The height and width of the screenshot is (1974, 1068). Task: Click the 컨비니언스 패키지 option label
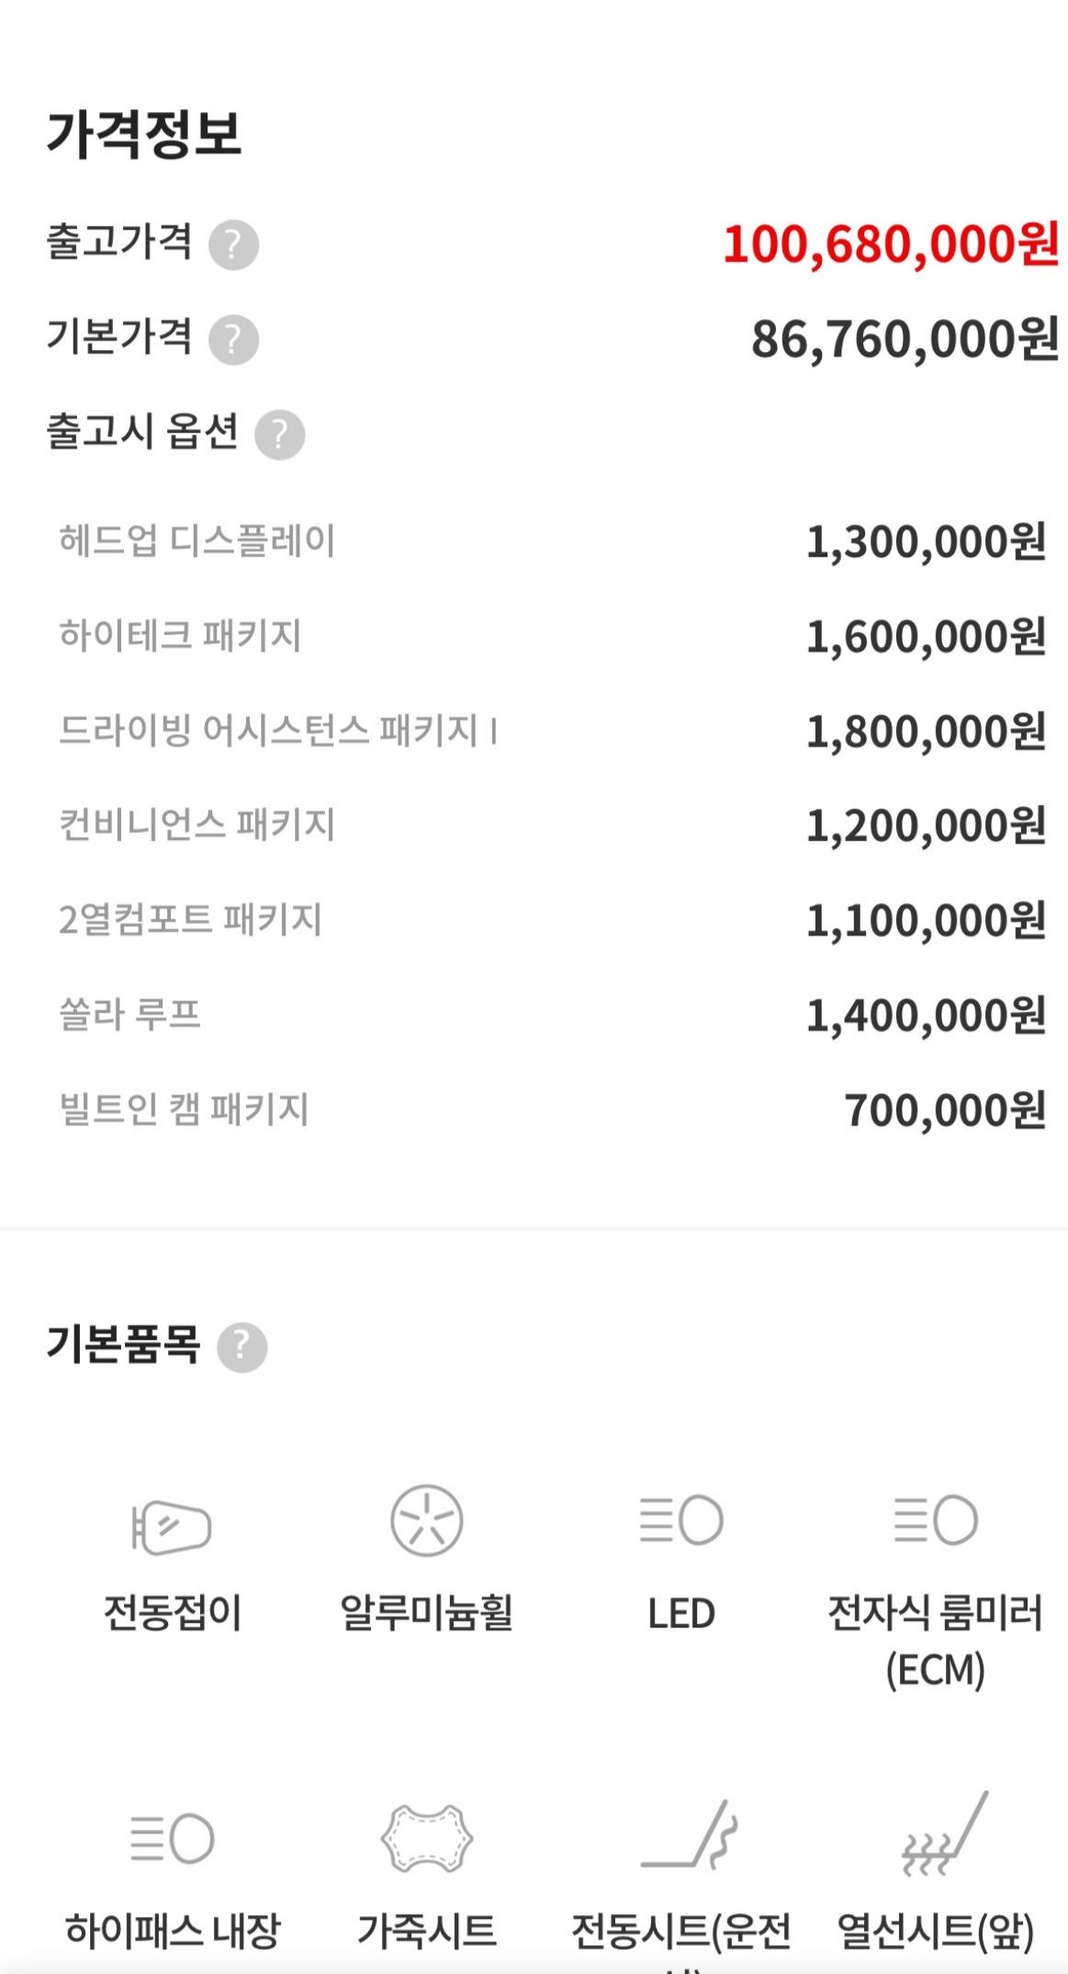[197, 824]
